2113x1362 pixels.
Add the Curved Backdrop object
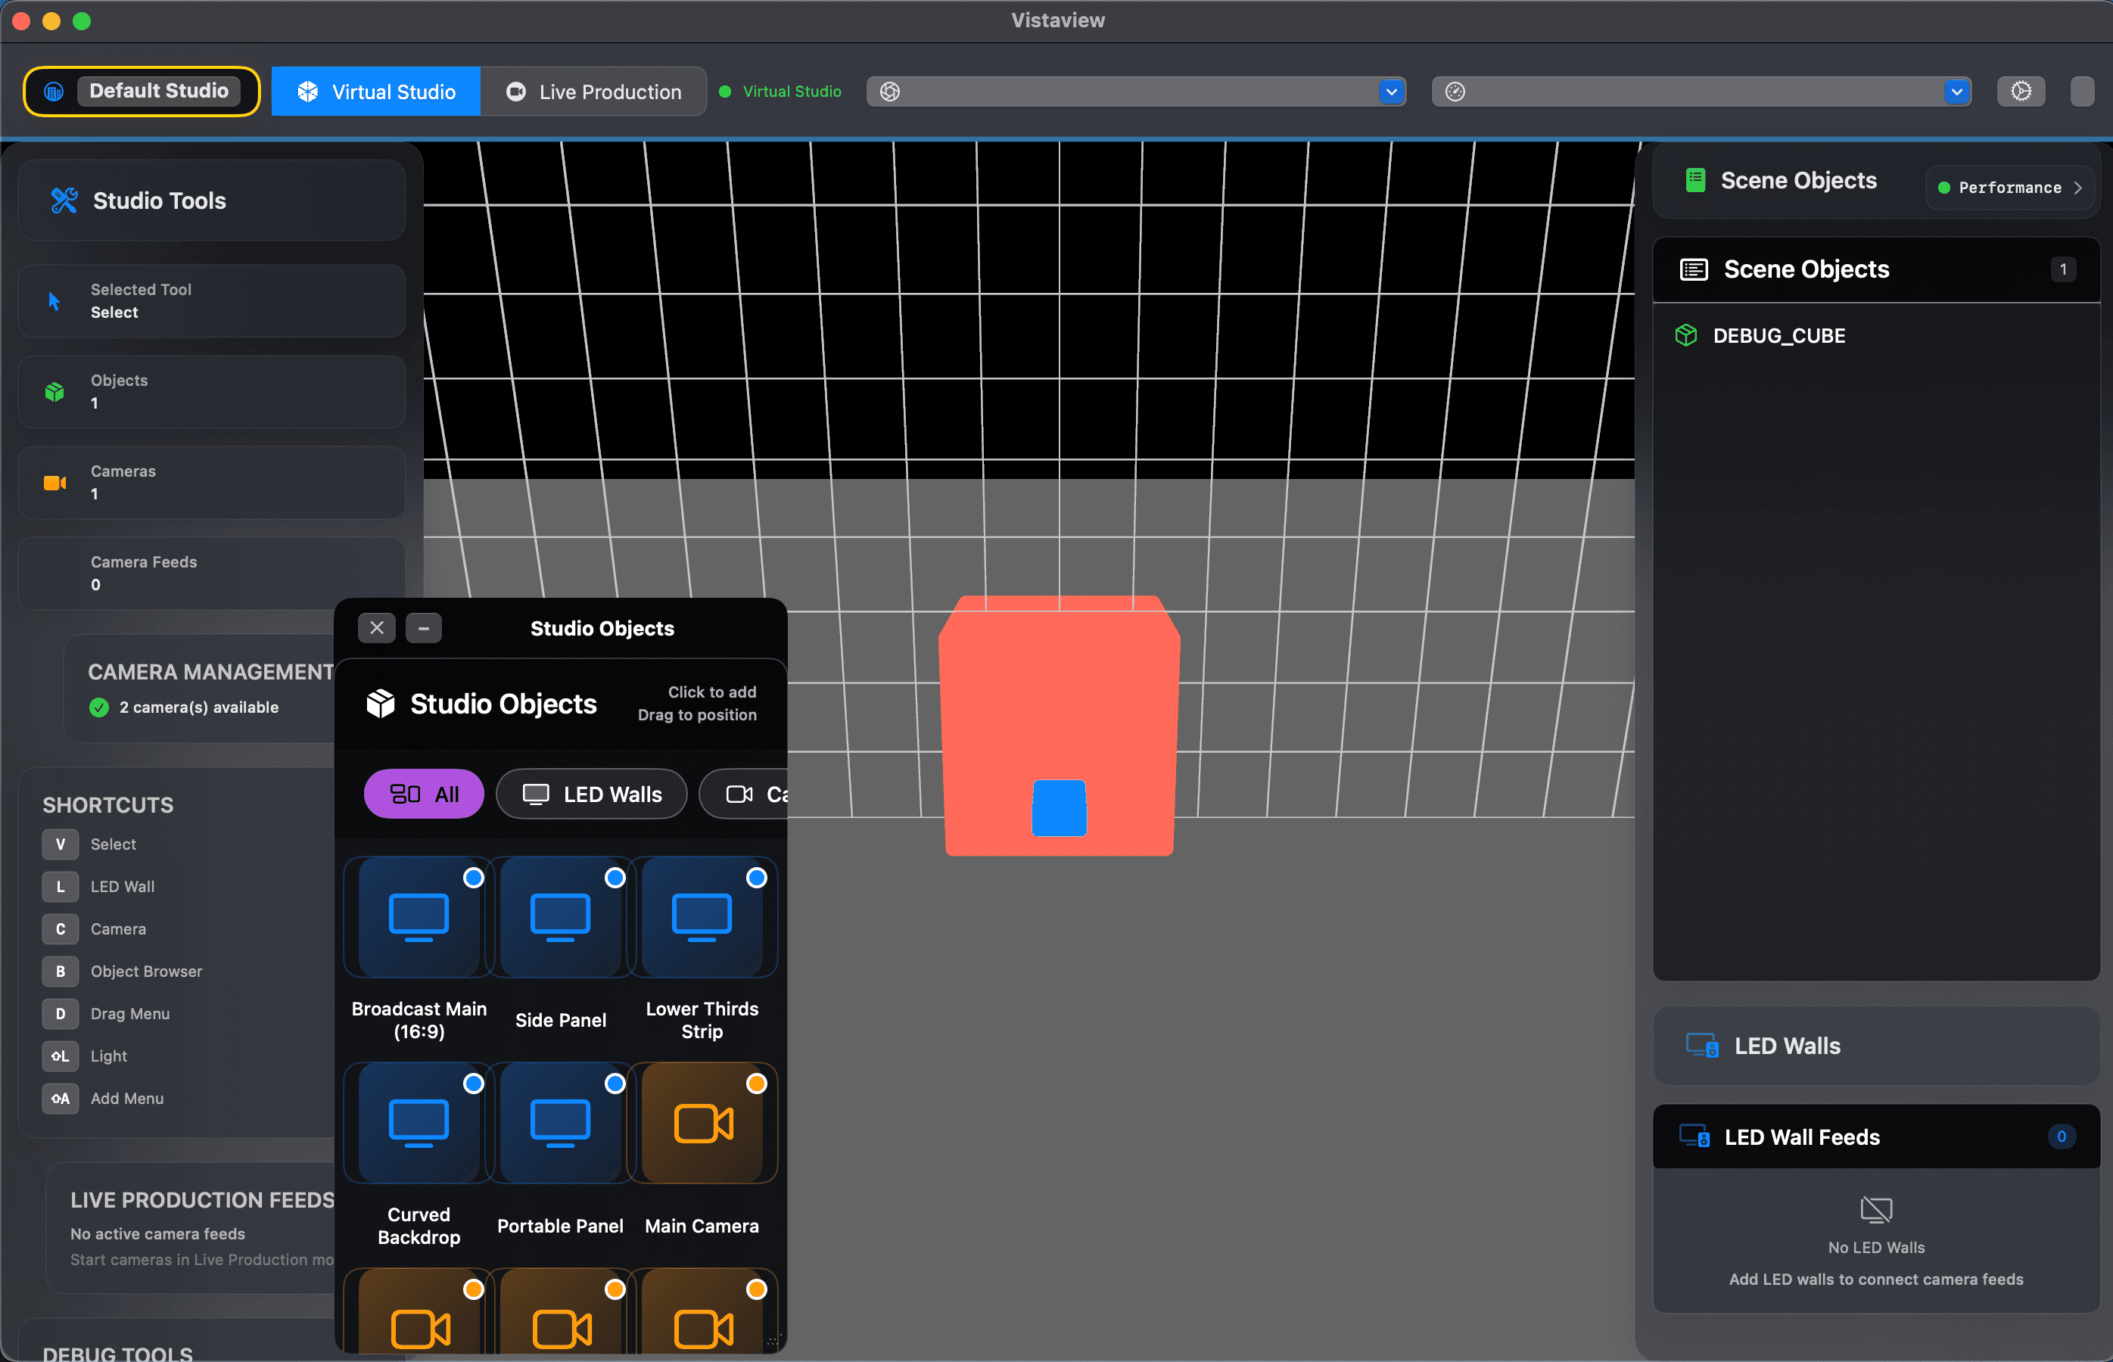419,1123
